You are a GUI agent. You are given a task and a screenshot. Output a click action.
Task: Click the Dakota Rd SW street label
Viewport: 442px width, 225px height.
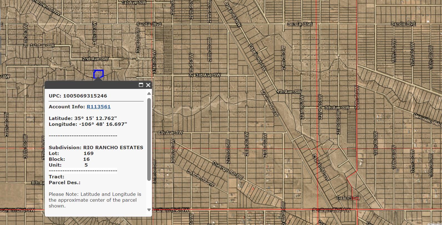201,178
